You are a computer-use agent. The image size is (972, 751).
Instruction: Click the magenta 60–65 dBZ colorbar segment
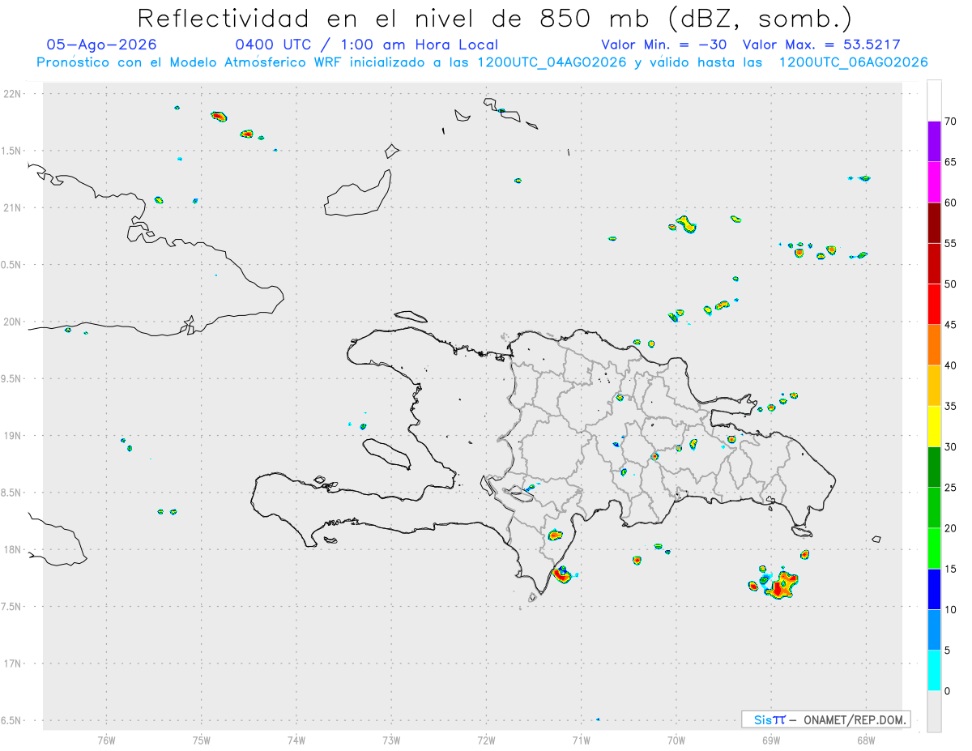934,182
